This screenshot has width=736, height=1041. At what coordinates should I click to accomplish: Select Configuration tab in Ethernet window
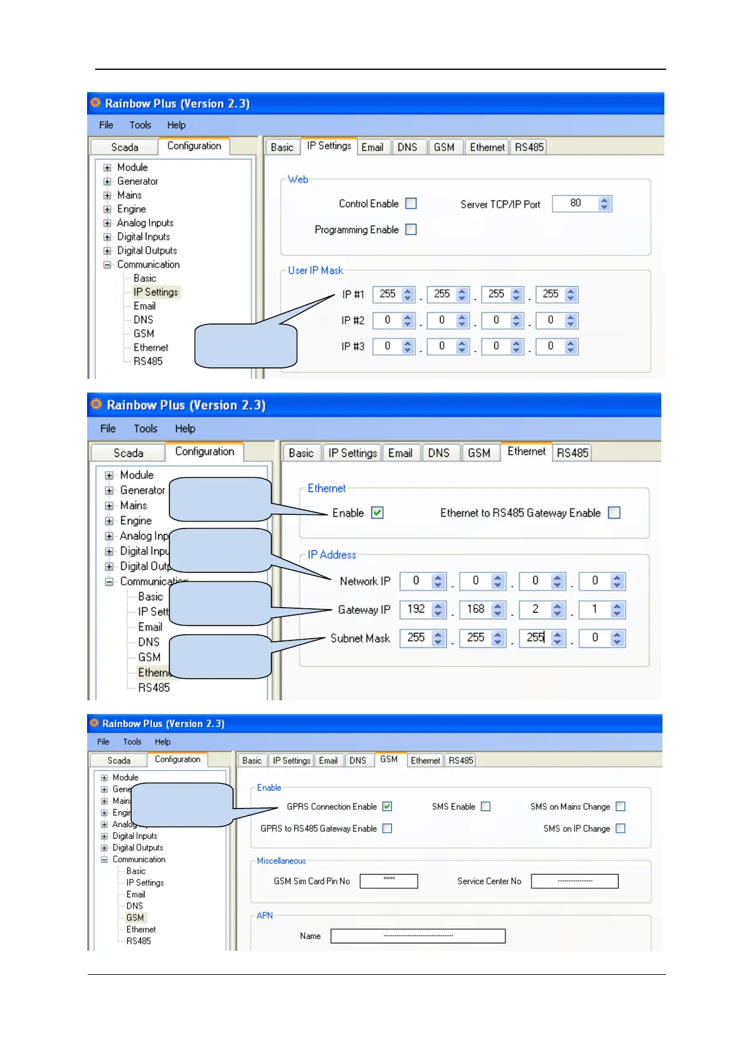tap(205, 451)
